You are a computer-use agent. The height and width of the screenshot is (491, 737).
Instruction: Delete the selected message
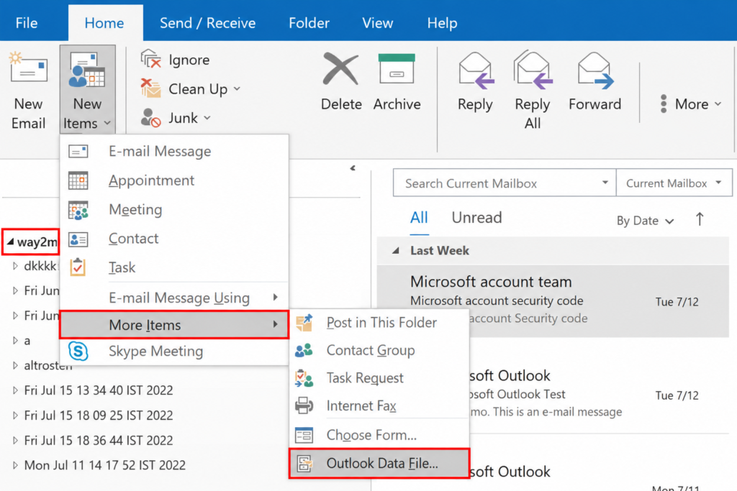pos(341,82)
